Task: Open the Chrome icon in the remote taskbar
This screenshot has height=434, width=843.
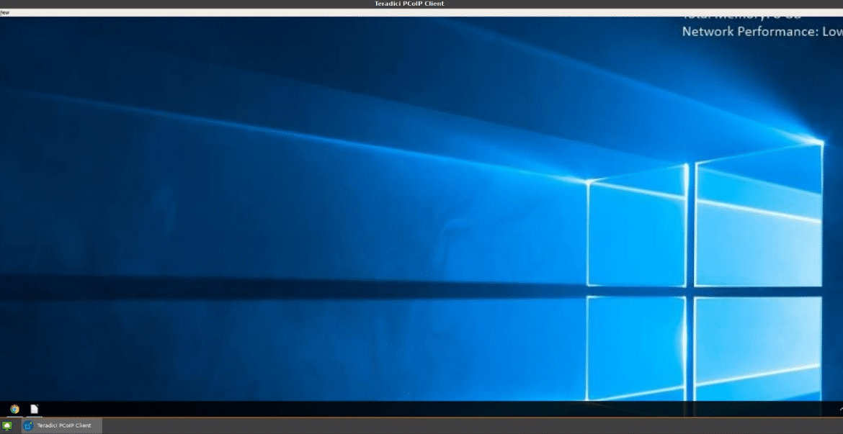Action: (14, 410)
